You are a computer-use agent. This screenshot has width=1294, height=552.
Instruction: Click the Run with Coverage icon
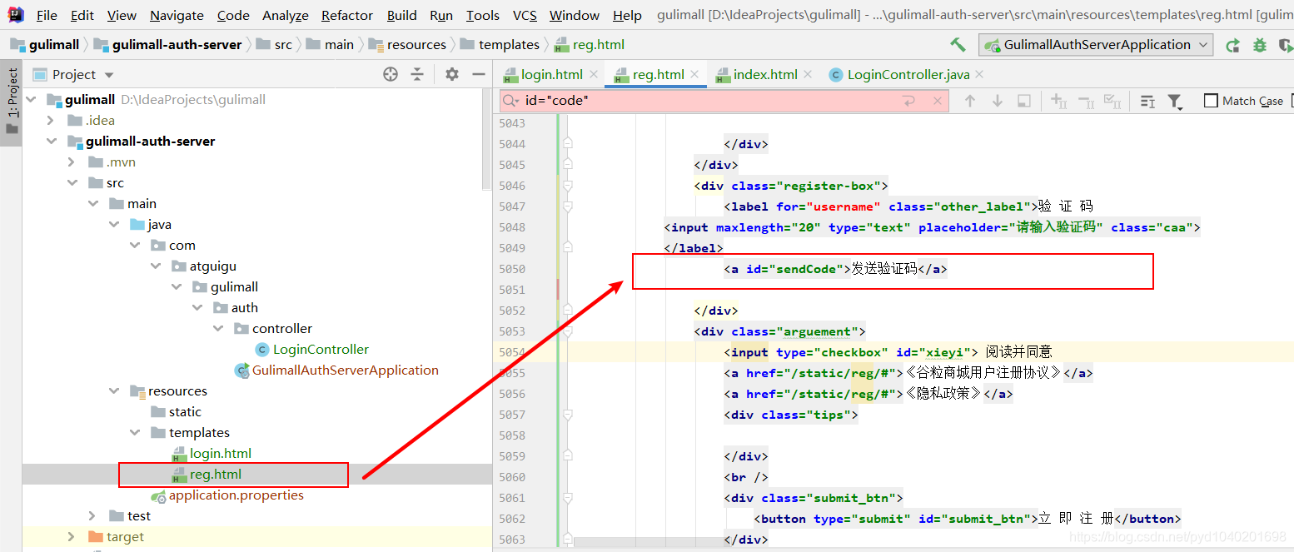[1286, 45]
